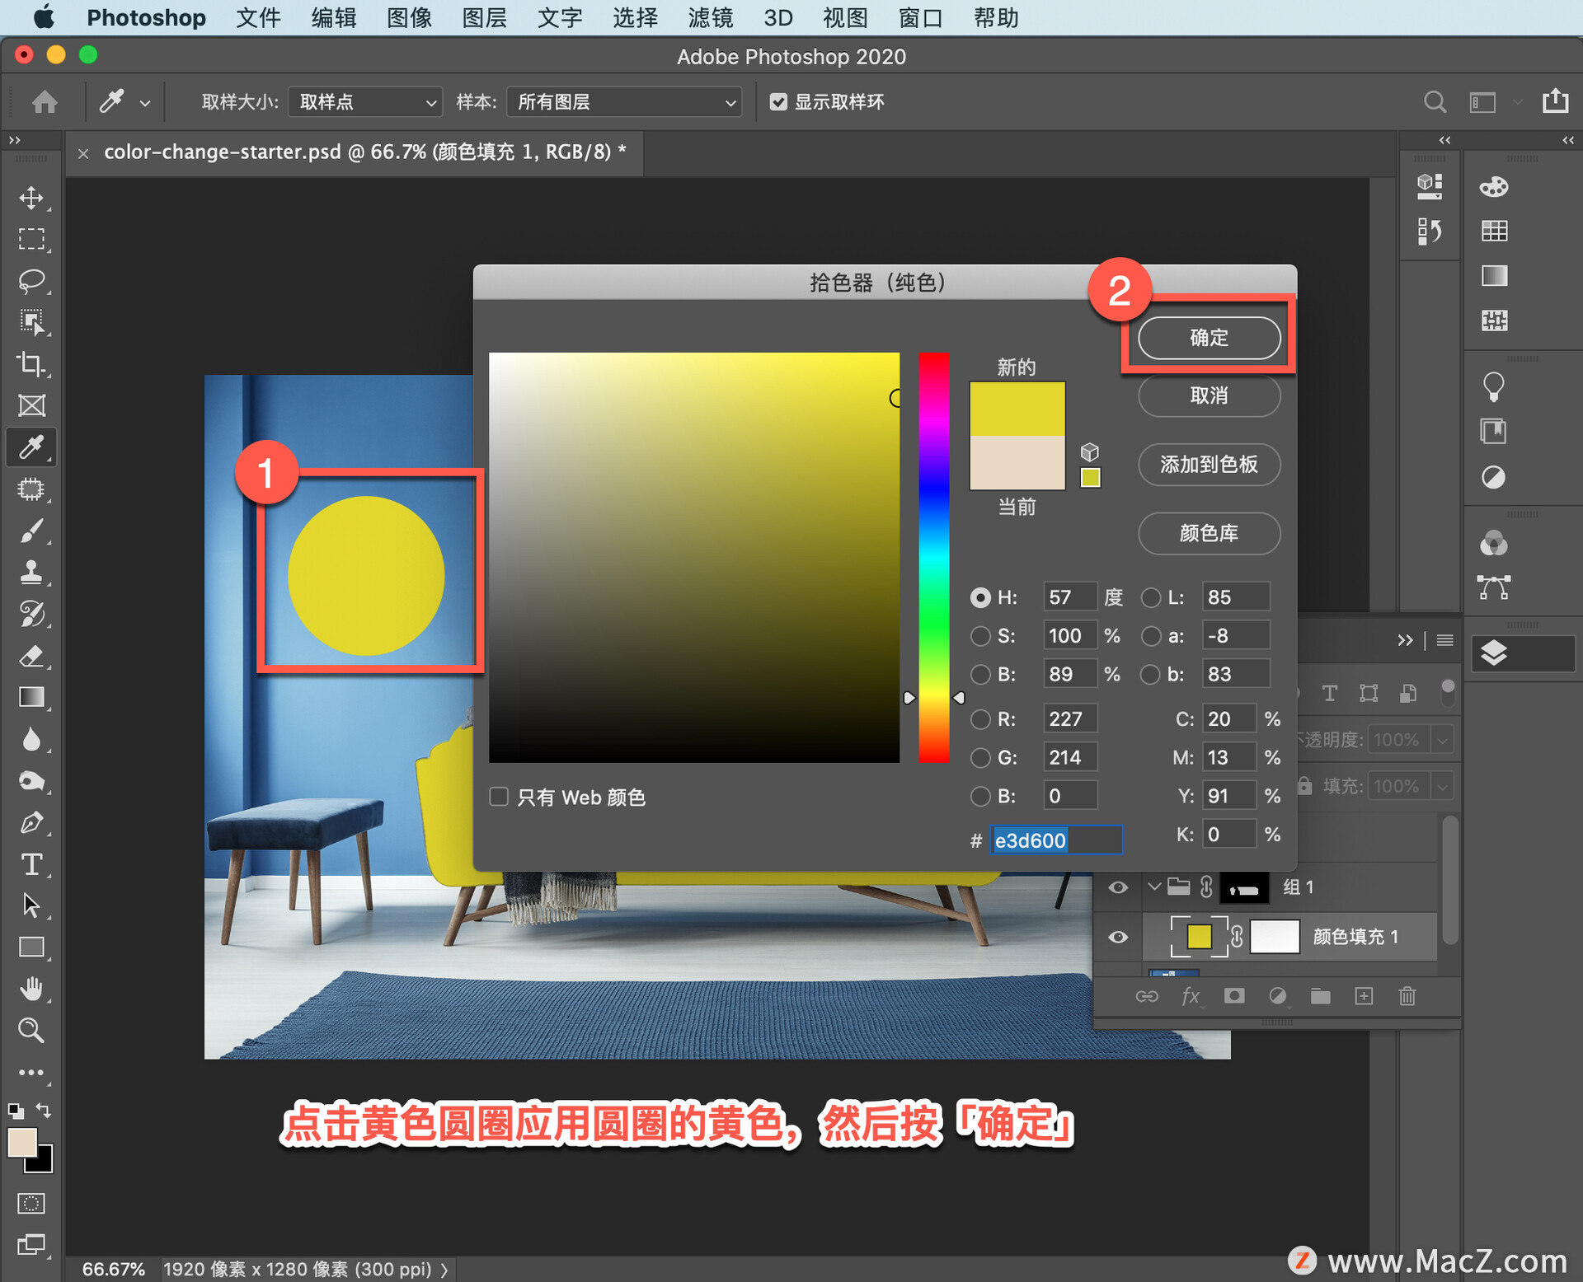Select the H hue radio button
This screenshot has height=1282, width=1583.
click(980, 597)
